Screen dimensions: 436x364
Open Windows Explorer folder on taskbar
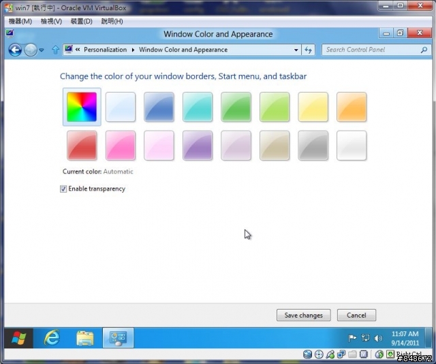[x=85, y=338]
